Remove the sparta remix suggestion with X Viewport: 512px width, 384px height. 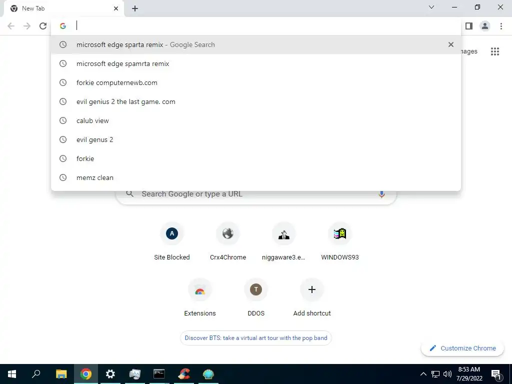[451, 44]
